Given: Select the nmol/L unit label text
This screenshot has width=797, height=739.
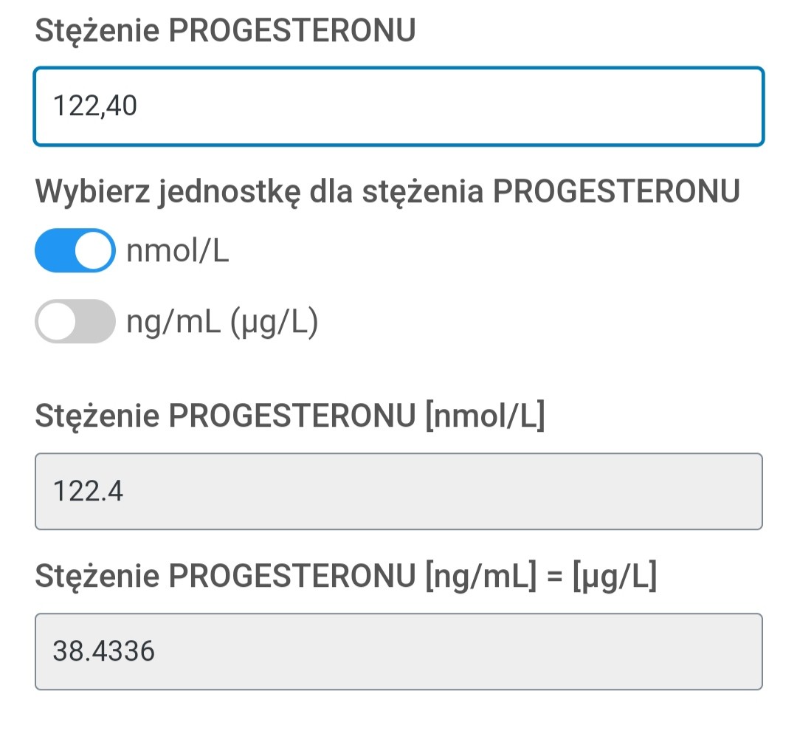Looking at the screenshot, I should click(177, 252).
